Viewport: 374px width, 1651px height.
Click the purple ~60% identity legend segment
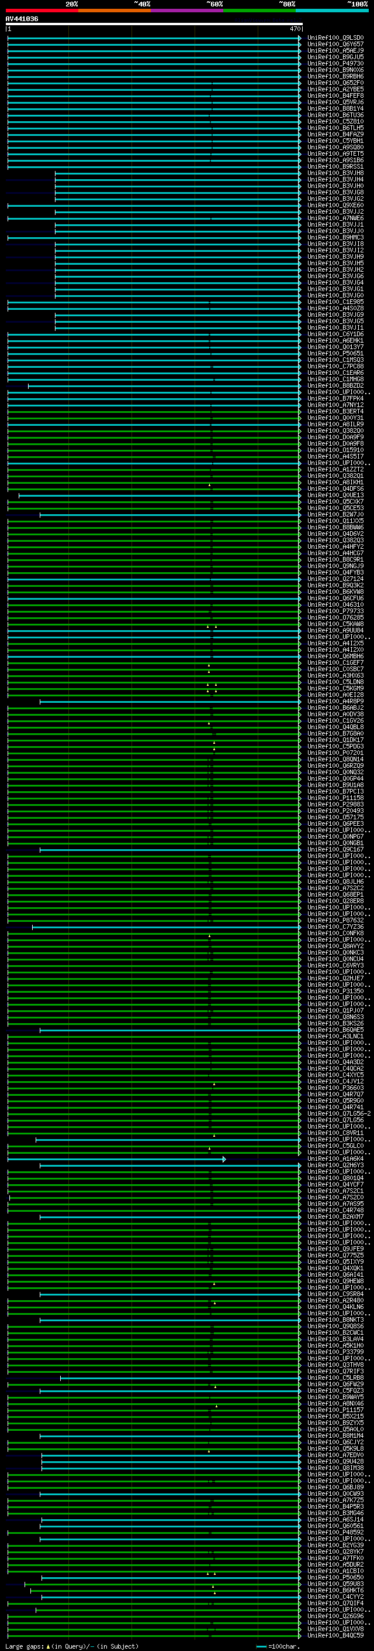pyautogui.click(x=188, y=11)
